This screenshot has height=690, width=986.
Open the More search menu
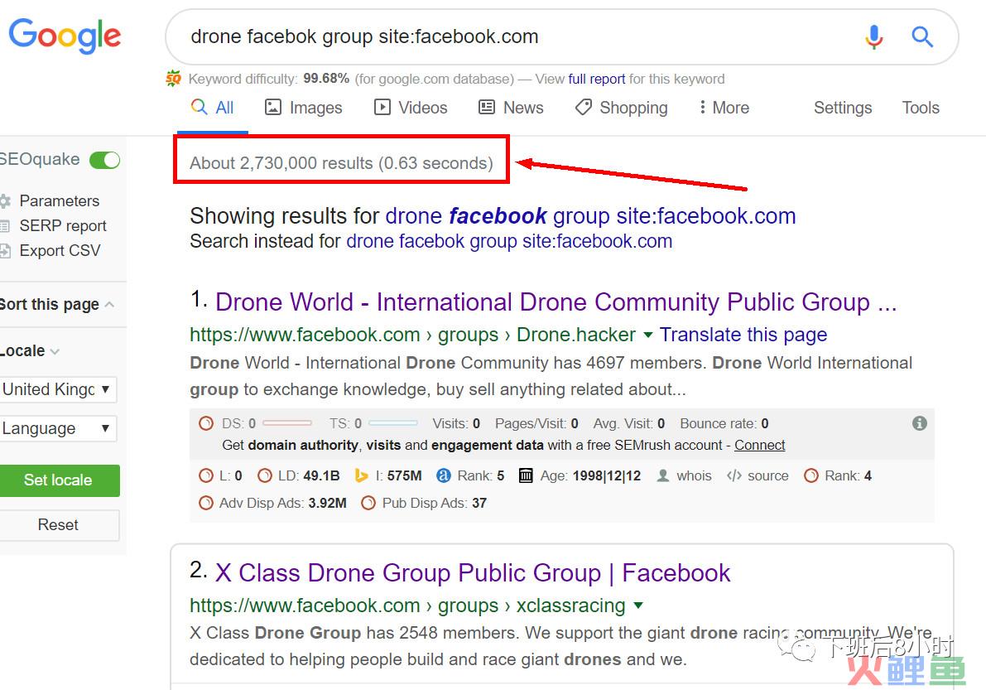(x=724, y=108)
